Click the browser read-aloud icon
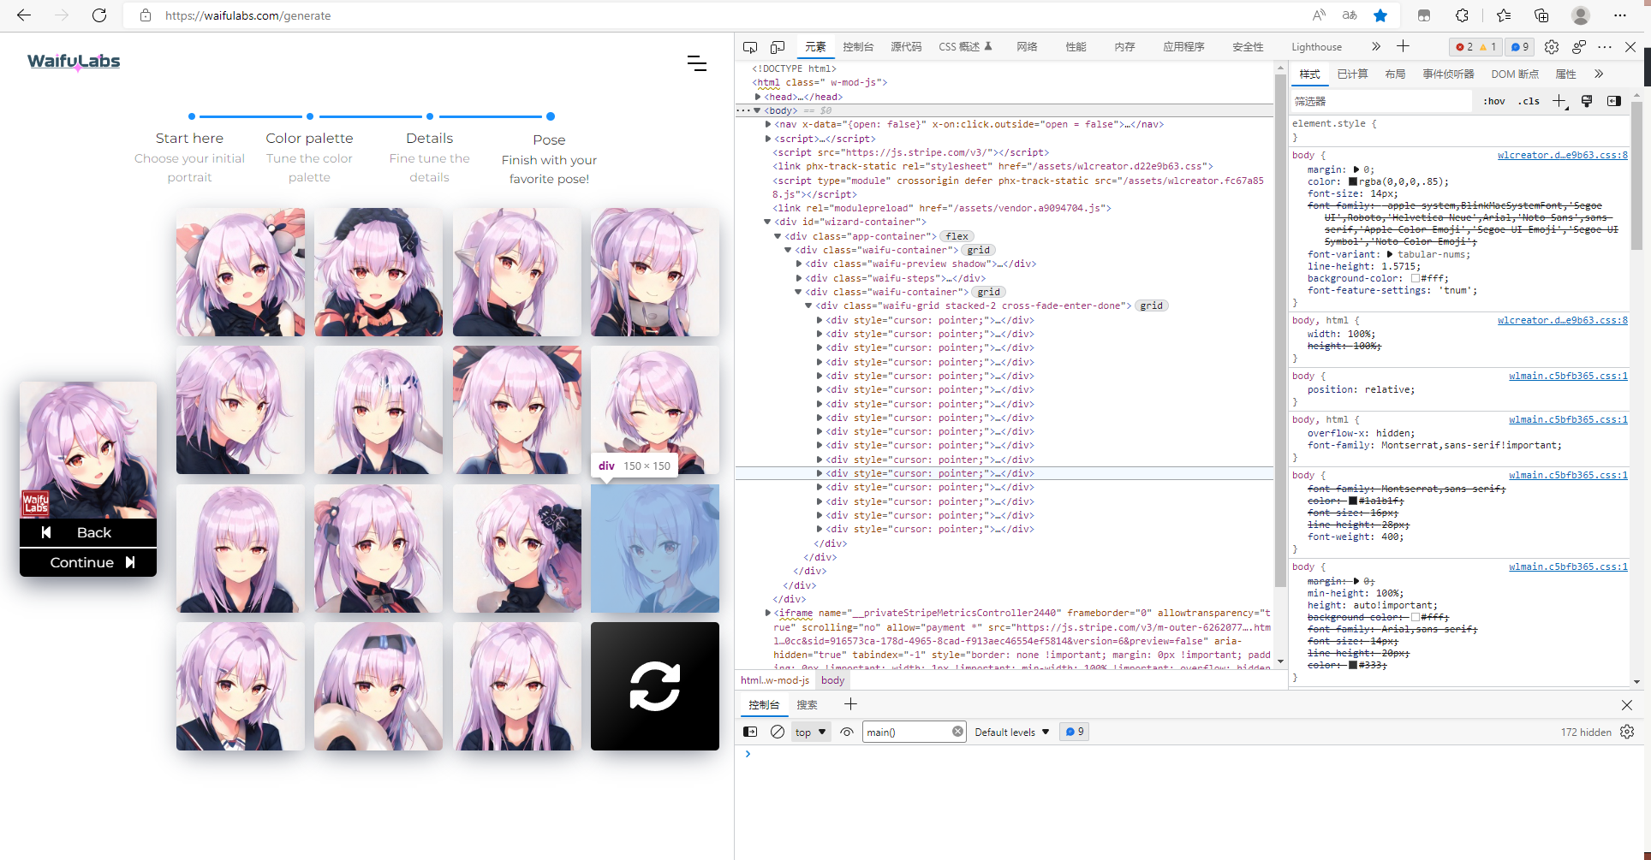 point(1319,15)
